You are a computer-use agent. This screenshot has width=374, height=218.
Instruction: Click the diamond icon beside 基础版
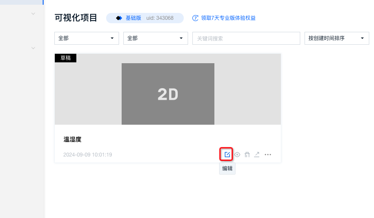(x=119, y=18)
